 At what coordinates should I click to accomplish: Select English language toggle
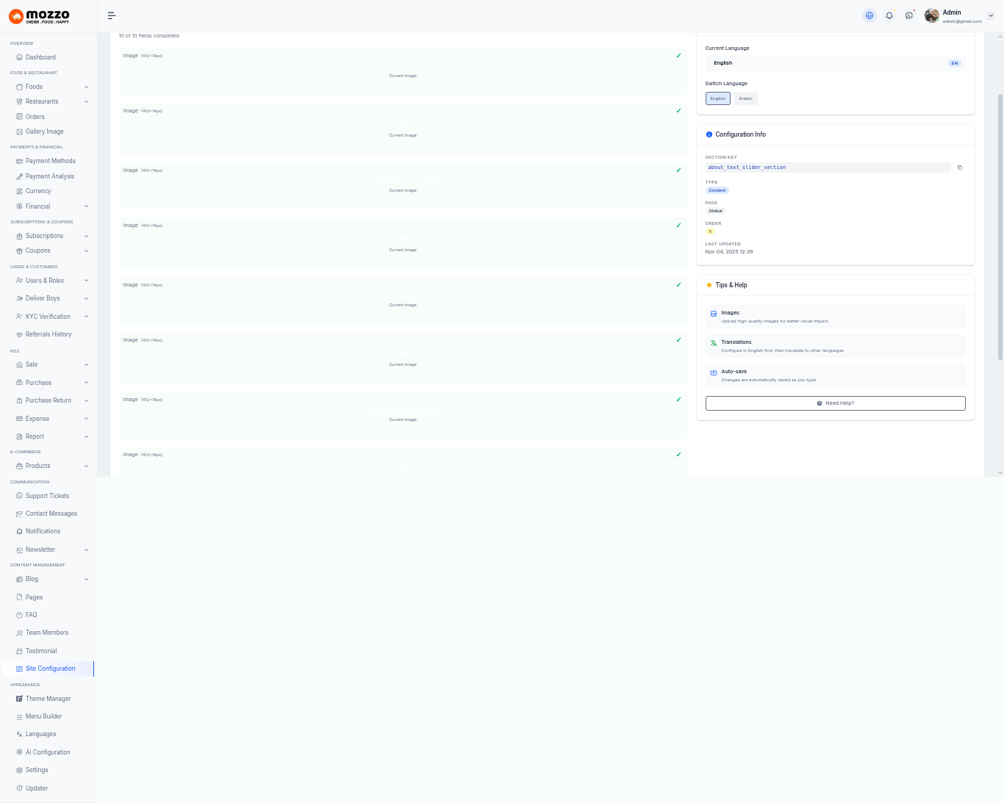tap(717, 98)
